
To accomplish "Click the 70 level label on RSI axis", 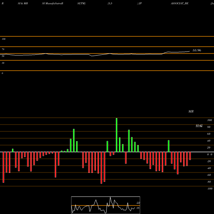I will (3, 49).
